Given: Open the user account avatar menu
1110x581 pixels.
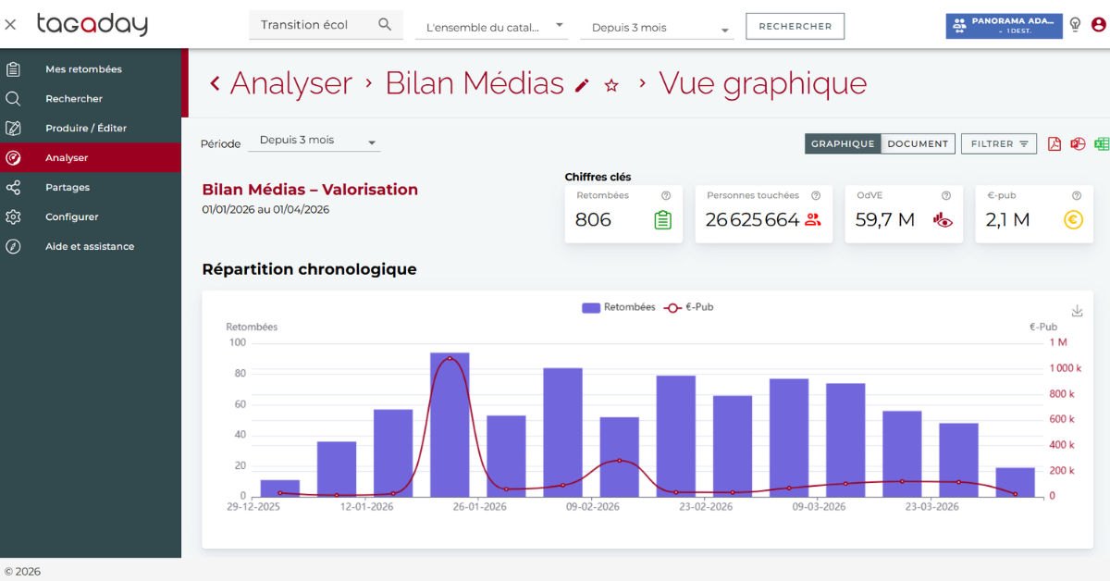Looking at the screenshot, I should point(1098,25).
